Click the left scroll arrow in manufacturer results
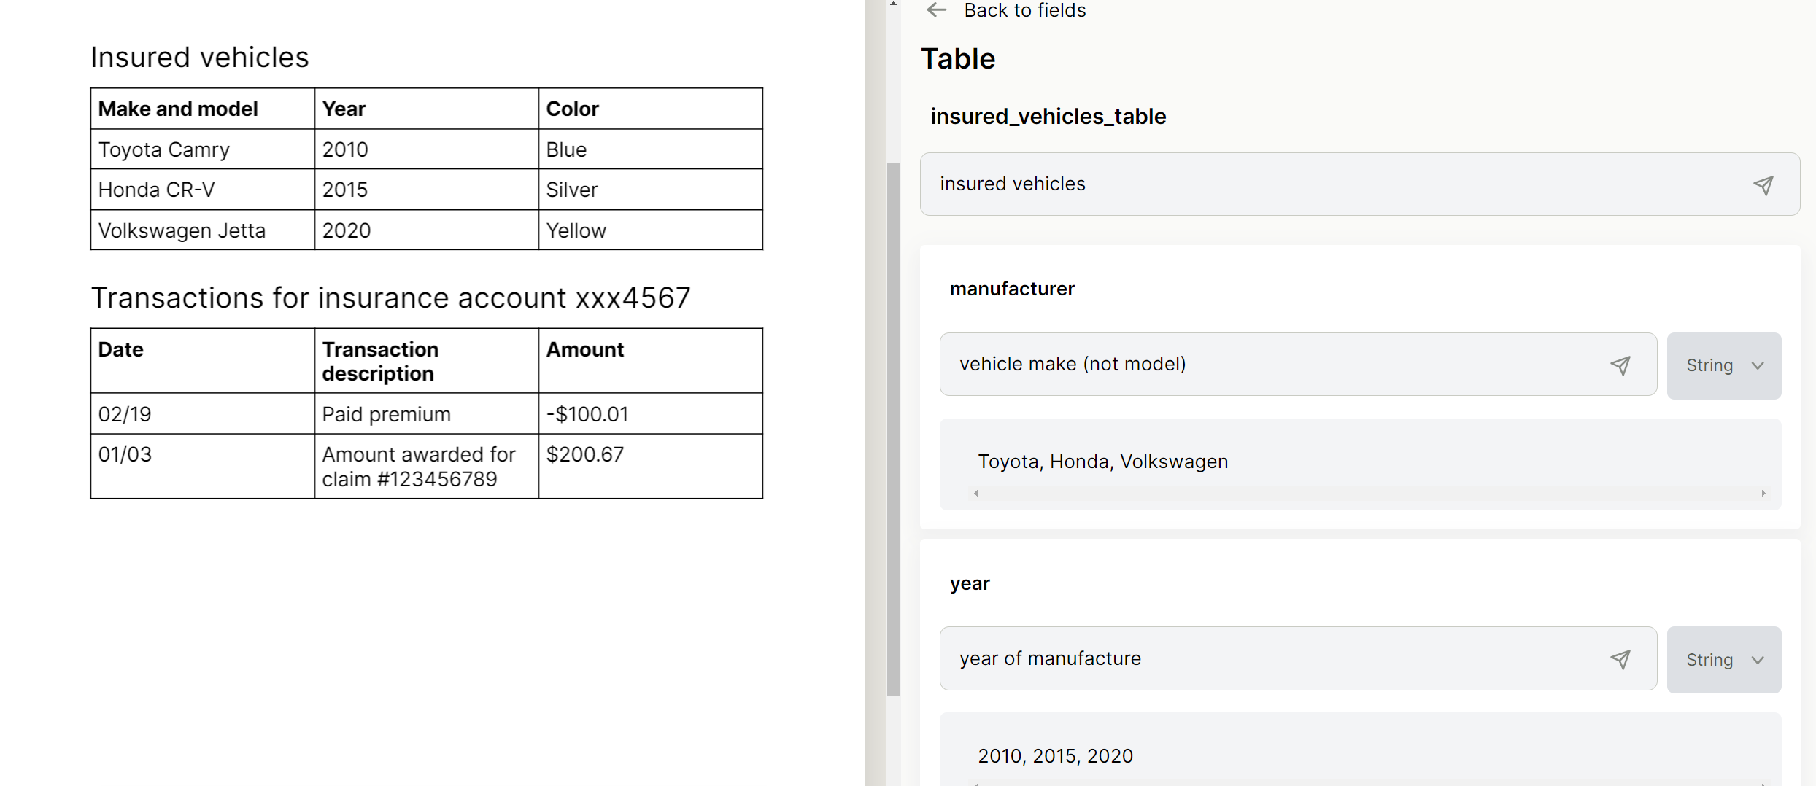The height and width of the screenshot is (786, 1816). coord(976,494)
